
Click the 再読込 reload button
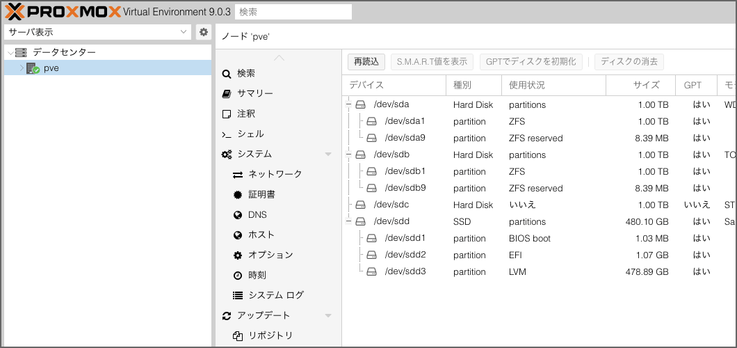[366, 62]
